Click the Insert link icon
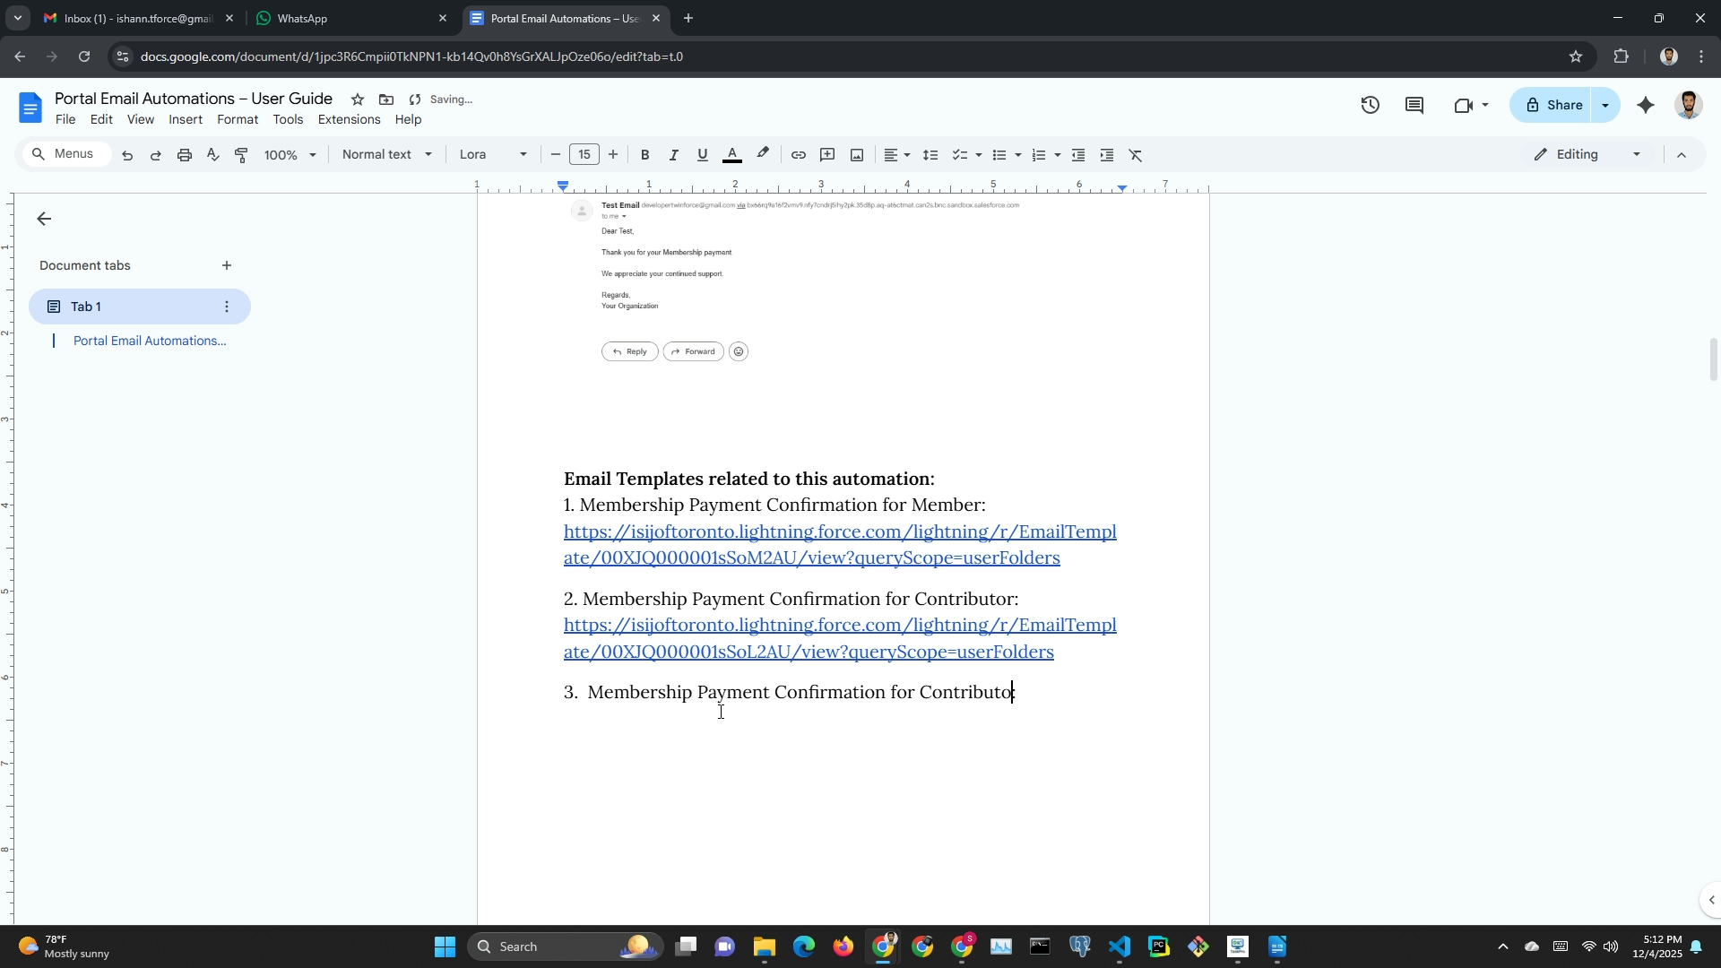Screen dimensions: 1721x968 point(798,155)
